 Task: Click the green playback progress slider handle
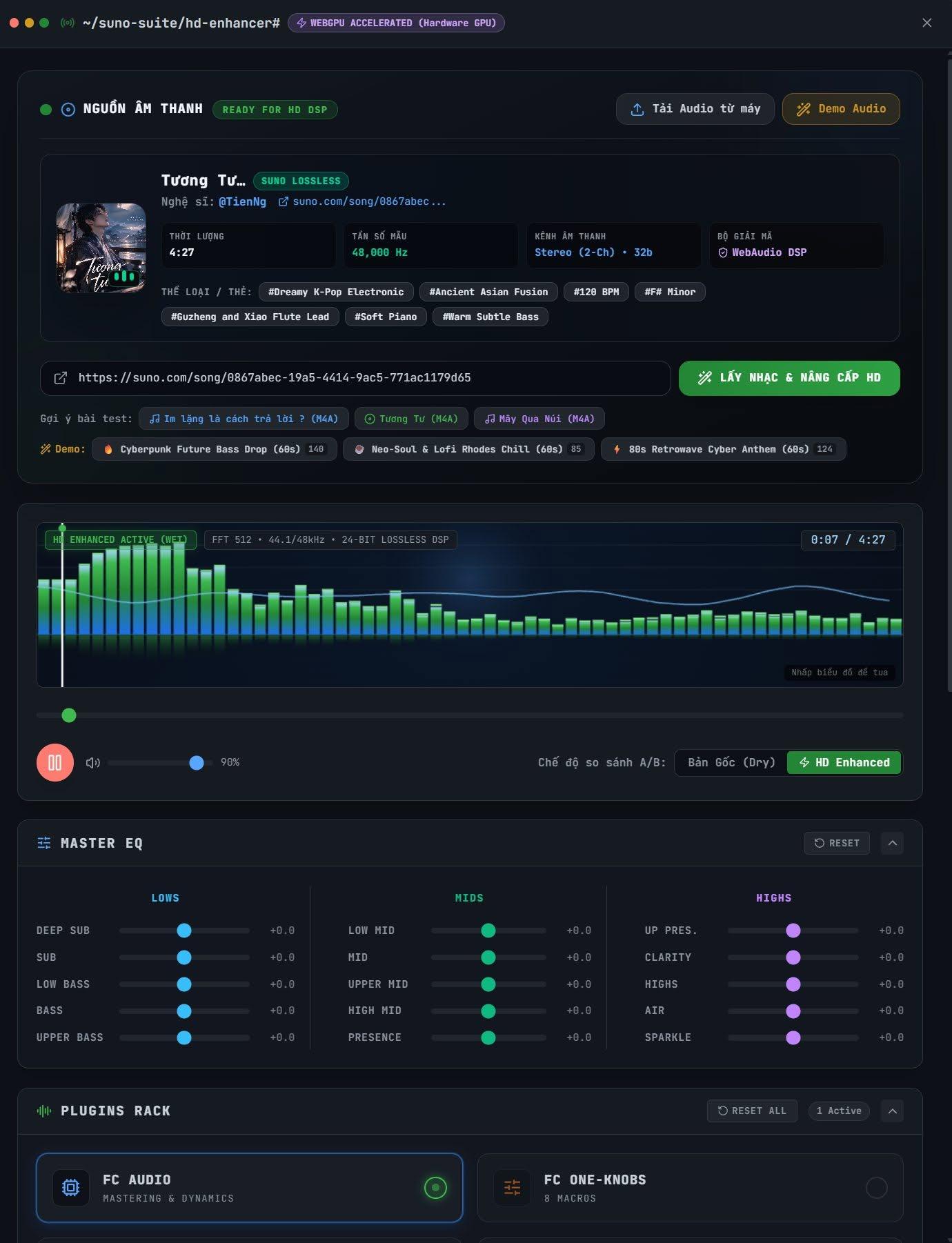coord(69,715)
